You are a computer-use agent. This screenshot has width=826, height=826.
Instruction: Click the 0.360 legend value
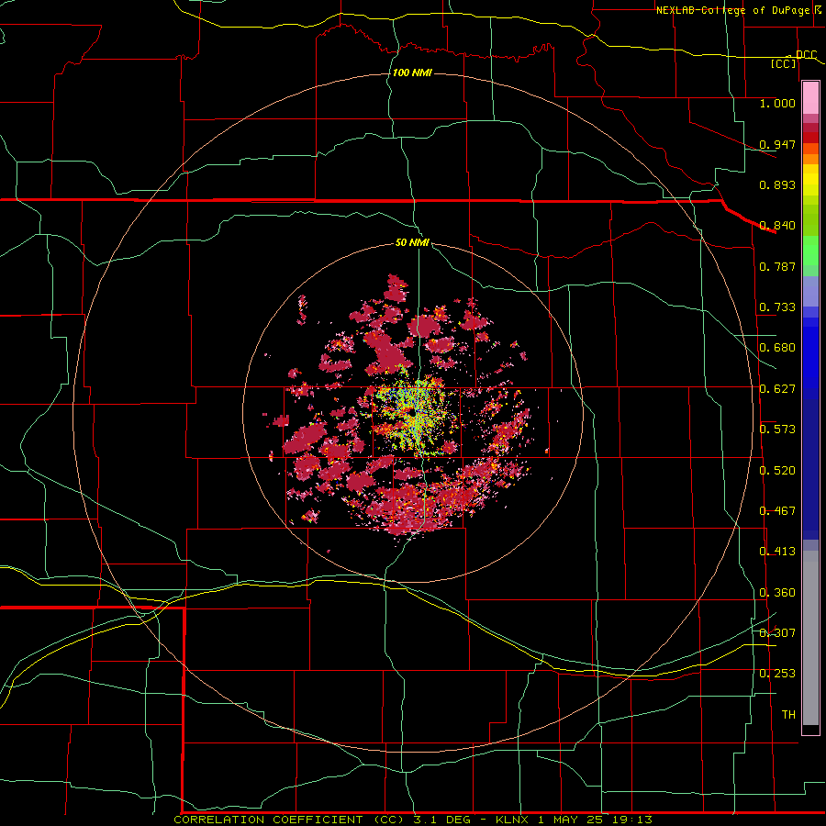tap(777, 593)
